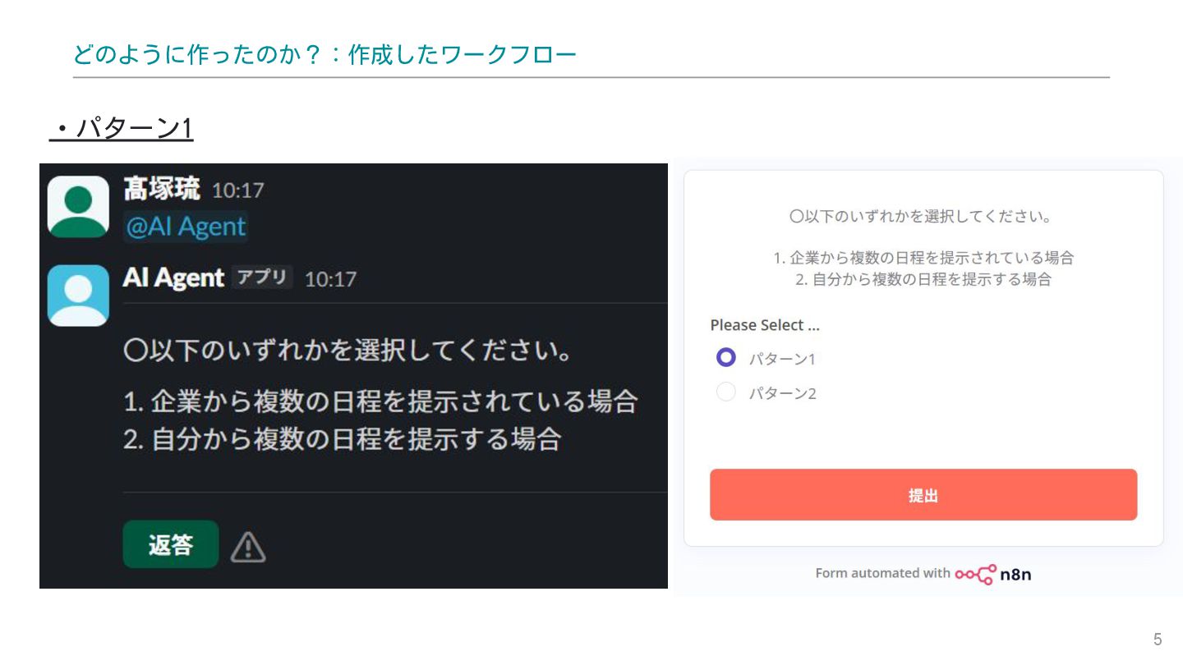Click the ・パターン1 underlined heading
Viewport: 1183px width, 665px height.
(122, 128)
